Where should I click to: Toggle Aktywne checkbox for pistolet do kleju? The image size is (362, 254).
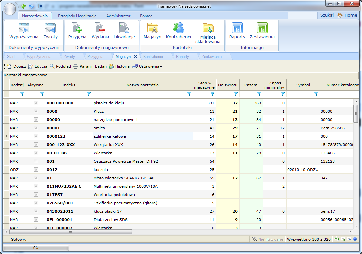coord(36,103)
